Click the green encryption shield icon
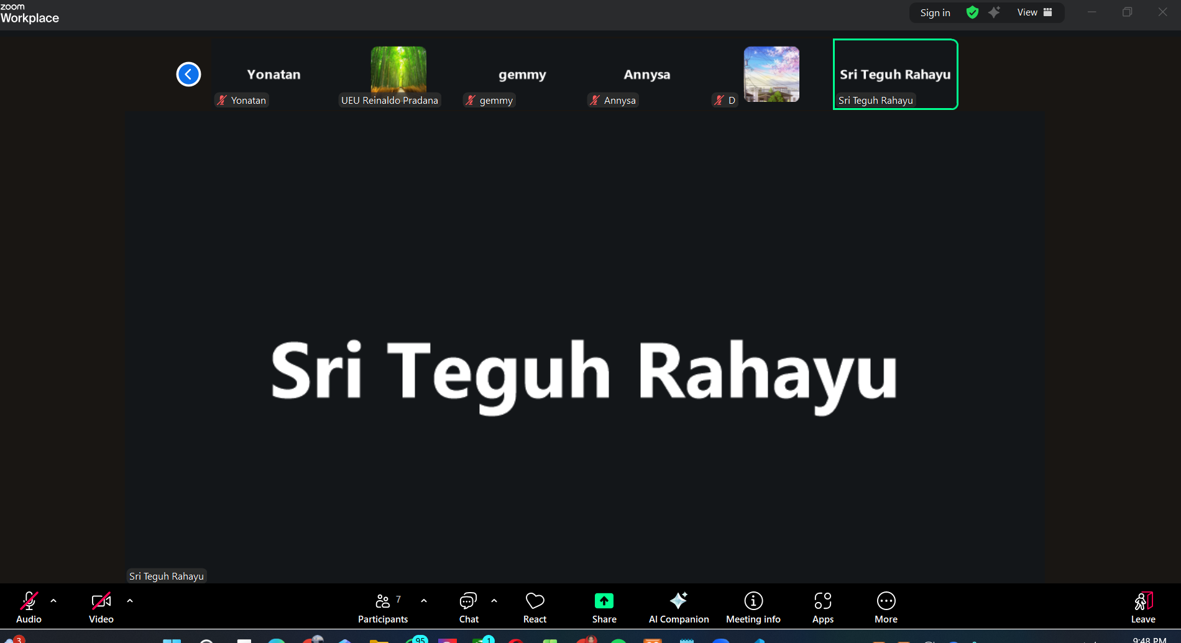This screenshot has width=1181, height=643. [973, 12]
